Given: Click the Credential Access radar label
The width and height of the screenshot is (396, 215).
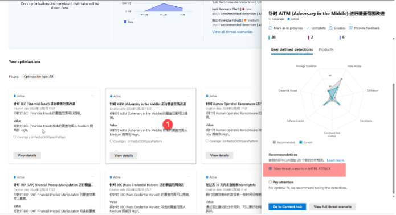Looking at the screenshot, I should pyautogui.click(x=288, y=90).
